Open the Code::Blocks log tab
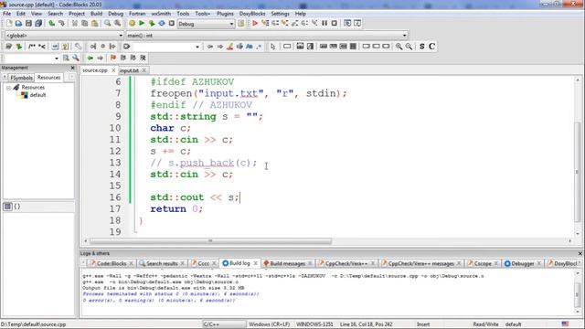This screenshot has height=329, width=585. pyautogui.click(x=112, y=263)
